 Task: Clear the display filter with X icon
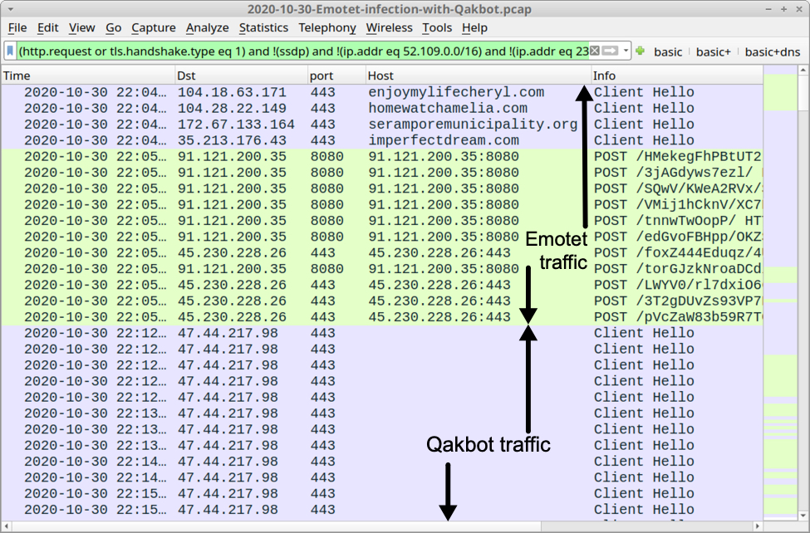pyautogui.click(x=595, y=51)
